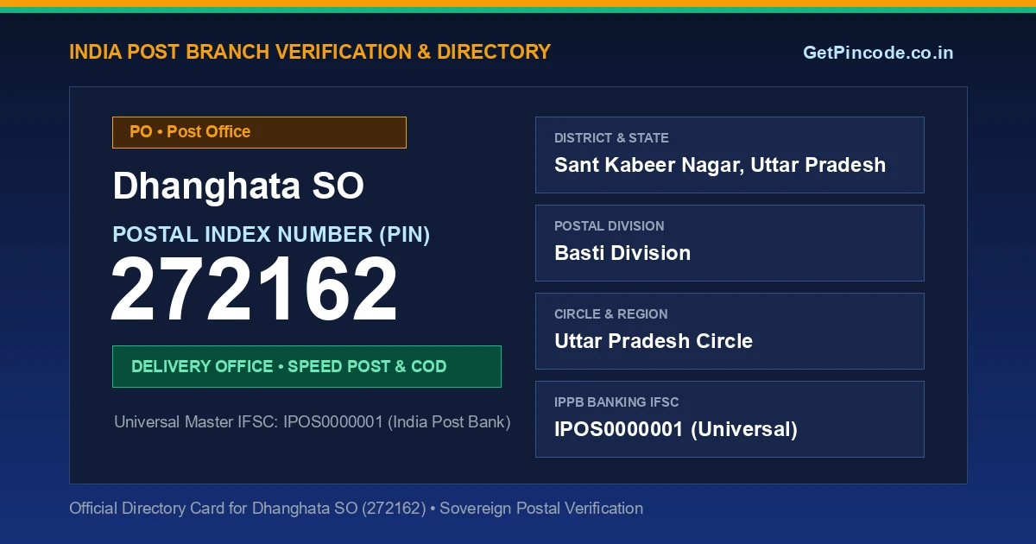Click the Postal Index Number (PIN) label
The width and height of the screenshot is (1036, 544).
pos(271,234)
